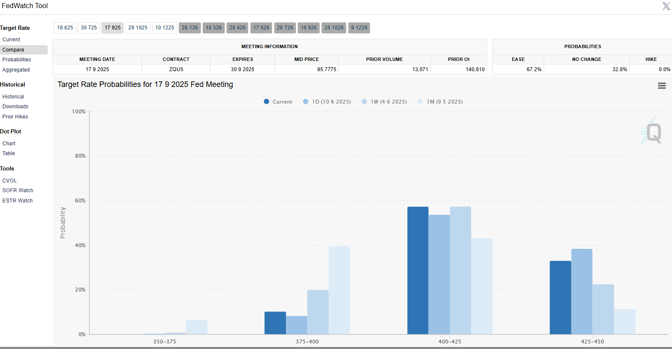Select the 29 726 meeting tab

click(x=285, y=28)
